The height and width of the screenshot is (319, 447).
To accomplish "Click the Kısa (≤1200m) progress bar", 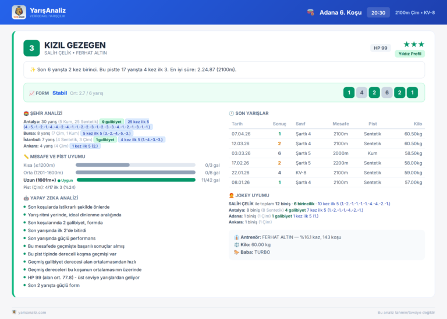I will pyautogui.click(x=136, y=165).
